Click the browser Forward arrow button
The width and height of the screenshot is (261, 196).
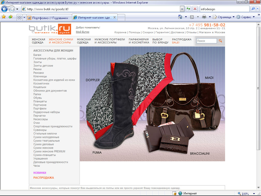[11, 9]
